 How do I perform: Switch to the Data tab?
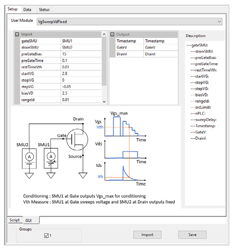tap(27, 10)
